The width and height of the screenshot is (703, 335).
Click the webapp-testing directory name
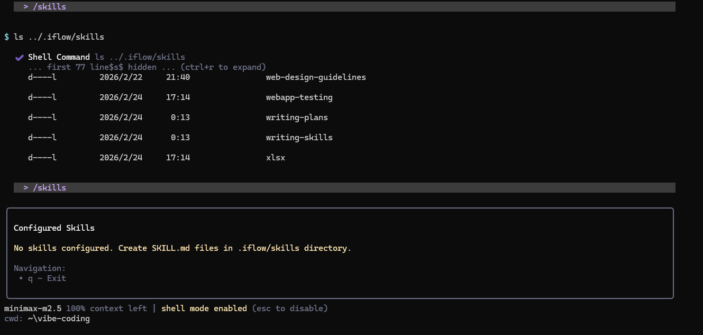click(299, 97)
